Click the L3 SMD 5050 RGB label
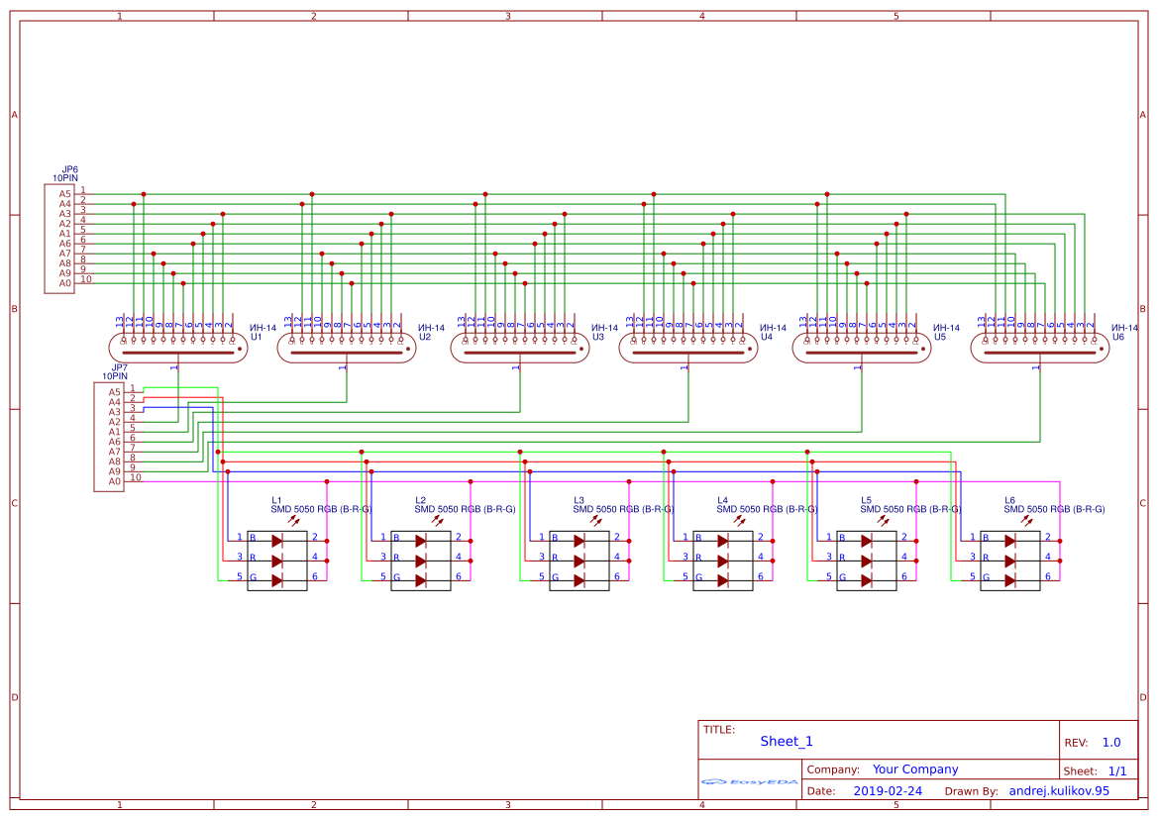Screen dimensions: 1158x820 623,505
